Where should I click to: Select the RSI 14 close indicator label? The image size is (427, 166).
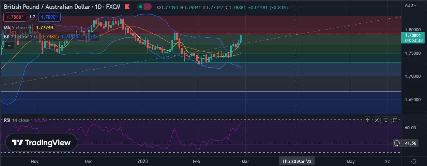point(17,120)
